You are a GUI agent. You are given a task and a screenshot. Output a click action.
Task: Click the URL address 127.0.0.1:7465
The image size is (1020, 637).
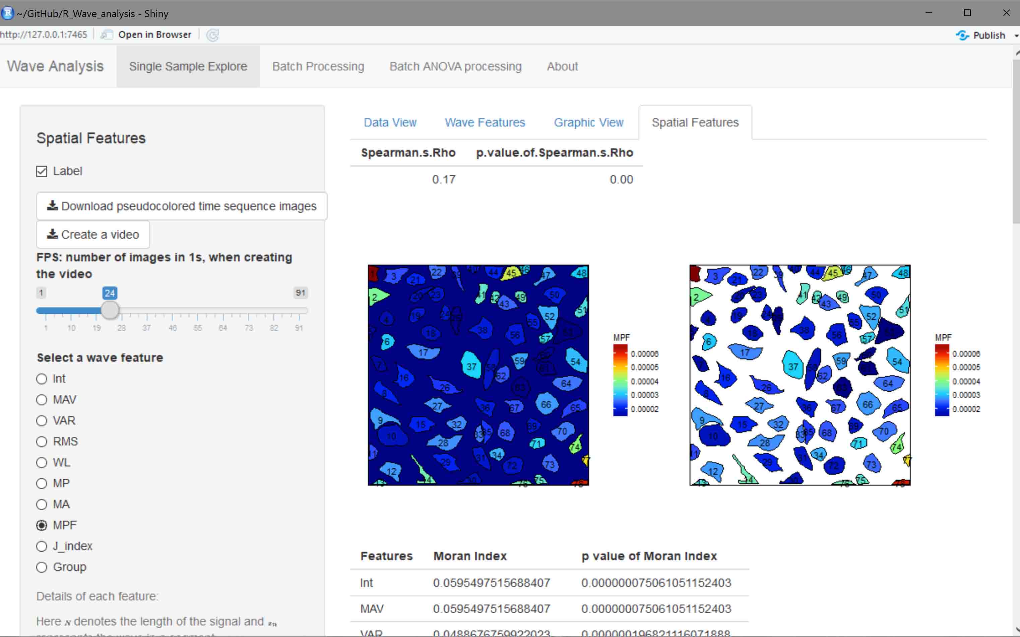coord(44,35)
